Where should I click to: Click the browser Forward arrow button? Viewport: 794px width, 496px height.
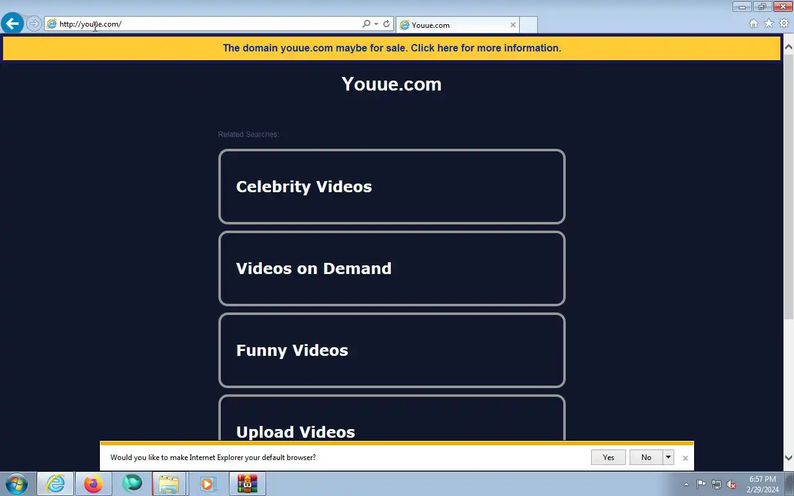tap(34, 24)
